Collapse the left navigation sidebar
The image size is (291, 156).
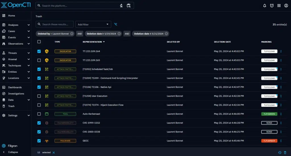point(13,152)
